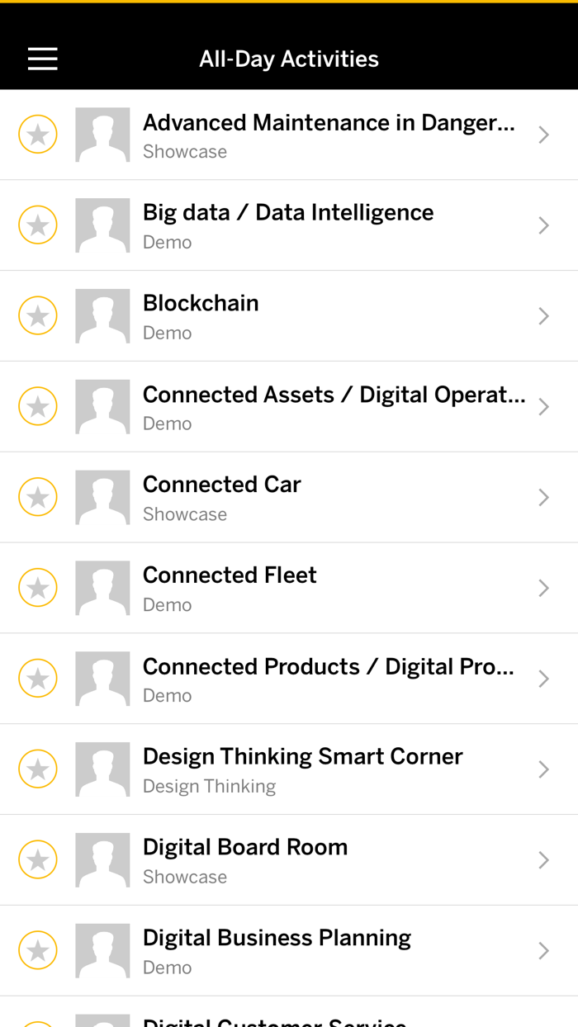
Task: Expand the Digital Board Room item
Action: tap(543, 860)
